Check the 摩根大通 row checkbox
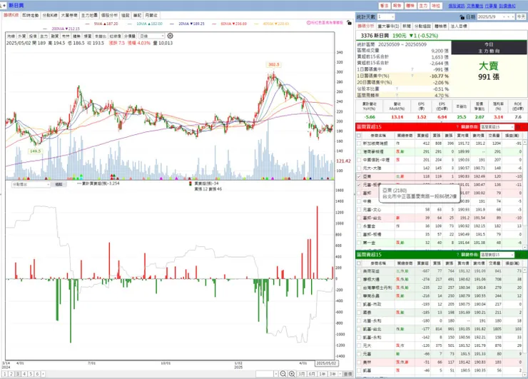The height and width of the screenshot is (379, 528). (x=359, y=279)
